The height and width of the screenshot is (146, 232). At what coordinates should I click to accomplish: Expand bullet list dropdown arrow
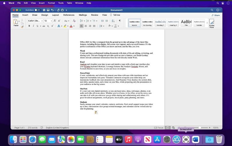coord(84,21)
